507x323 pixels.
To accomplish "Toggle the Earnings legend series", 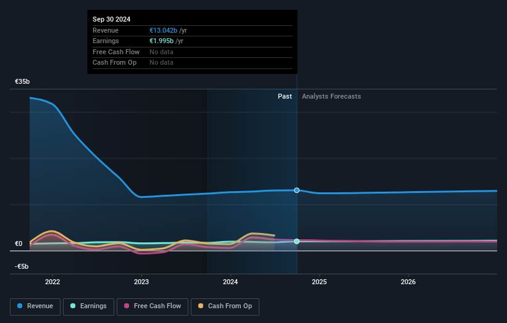I will point(88,306).
